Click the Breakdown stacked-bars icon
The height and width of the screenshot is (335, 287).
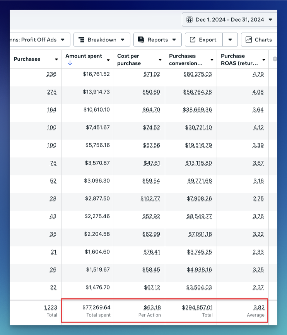tap(81, 40)
